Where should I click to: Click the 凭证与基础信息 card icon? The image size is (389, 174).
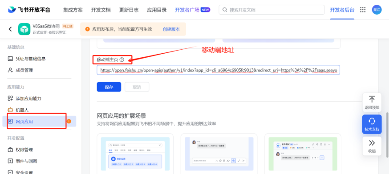click(10, 59)
